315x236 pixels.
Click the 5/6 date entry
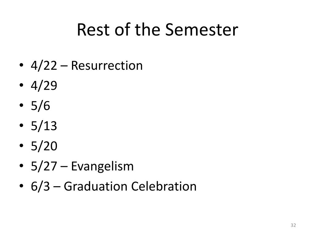click(40, 106)
